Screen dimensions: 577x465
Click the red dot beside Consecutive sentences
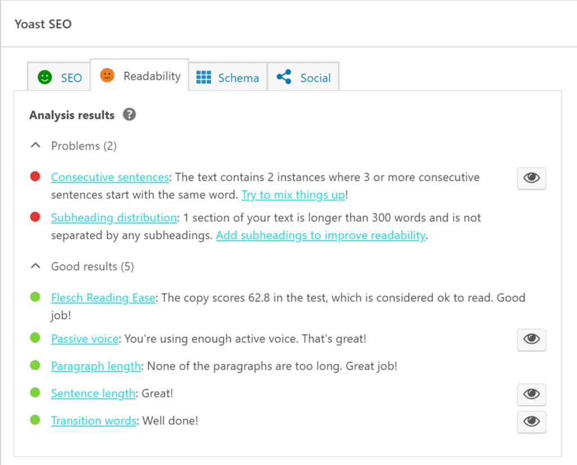pos(35,175)
